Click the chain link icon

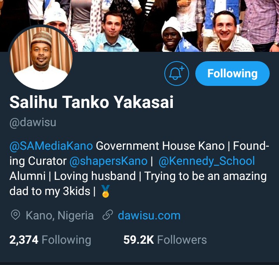point(108,215)
